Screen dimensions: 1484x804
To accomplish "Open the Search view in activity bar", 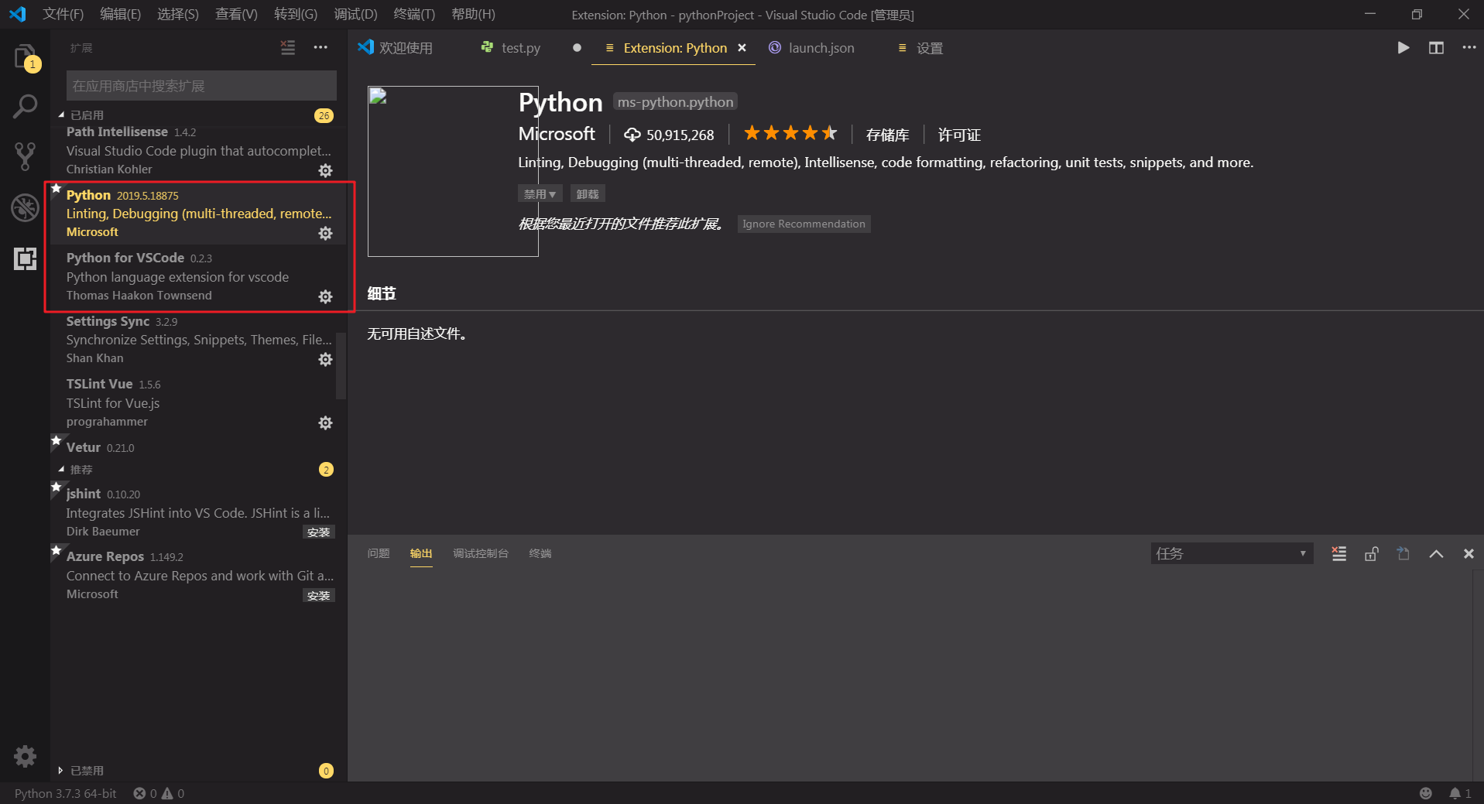I will (x=25, y=106).
